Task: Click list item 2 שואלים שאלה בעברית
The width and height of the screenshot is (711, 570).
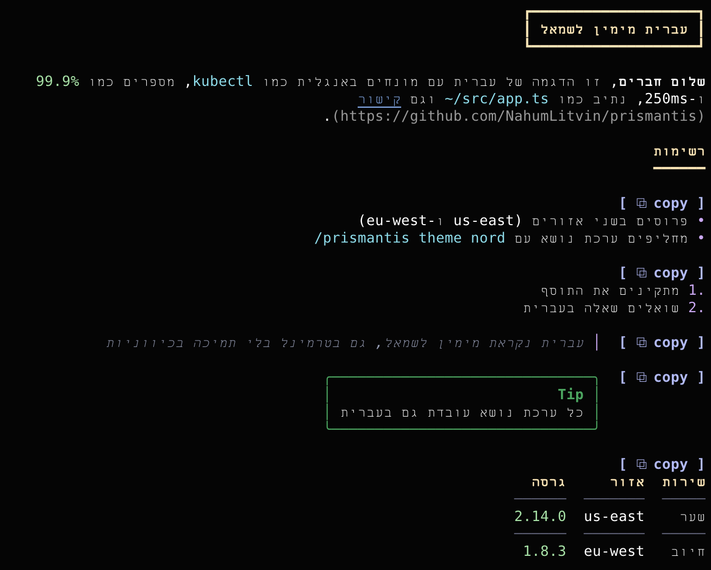Action: pyautogui.click(x=614, y=308)
